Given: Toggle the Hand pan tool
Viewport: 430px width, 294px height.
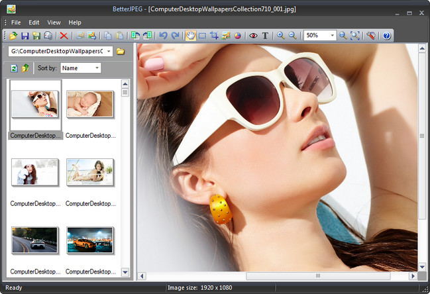Looking at the screenshot, I should 191,36.
